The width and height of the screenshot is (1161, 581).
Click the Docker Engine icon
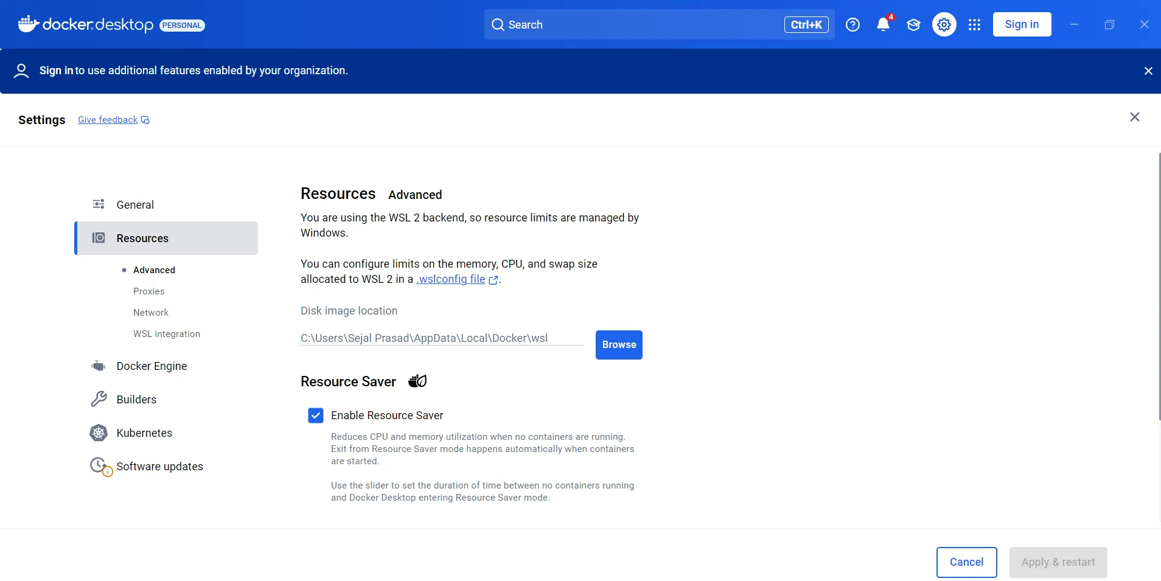pyautogui.click(x=99, y=366)
